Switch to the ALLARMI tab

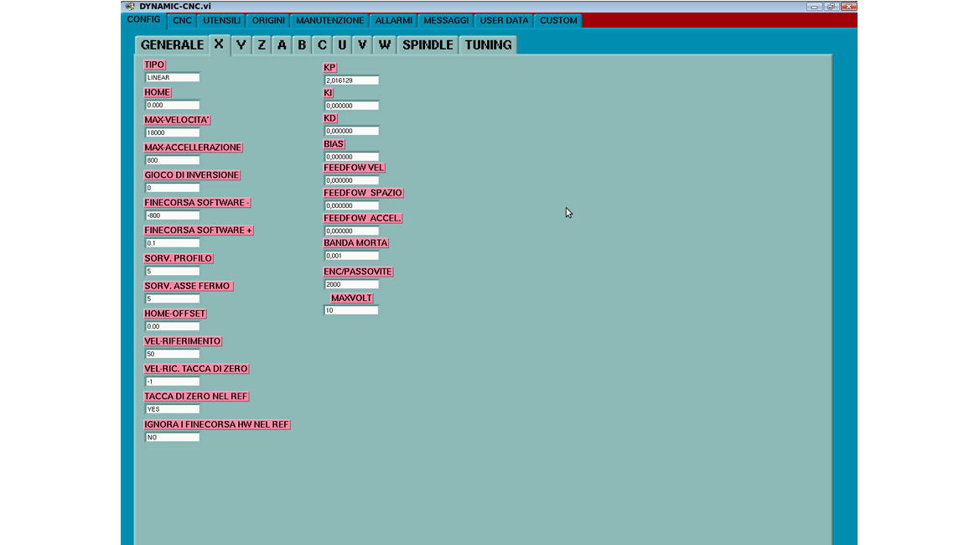[394, 20]
